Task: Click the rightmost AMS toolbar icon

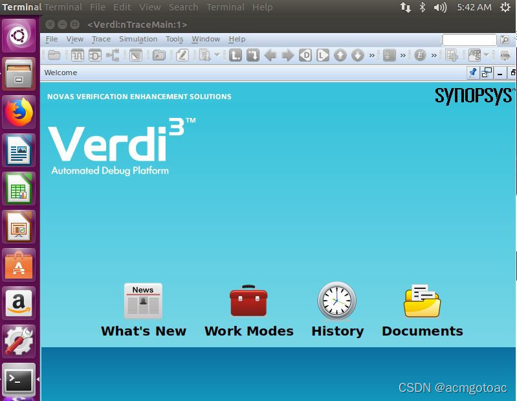Action: coord(505,55)
